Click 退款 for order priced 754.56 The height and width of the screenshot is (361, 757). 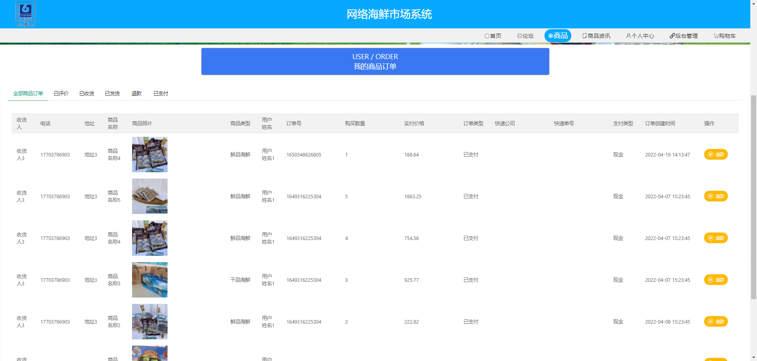coord(716,238)
